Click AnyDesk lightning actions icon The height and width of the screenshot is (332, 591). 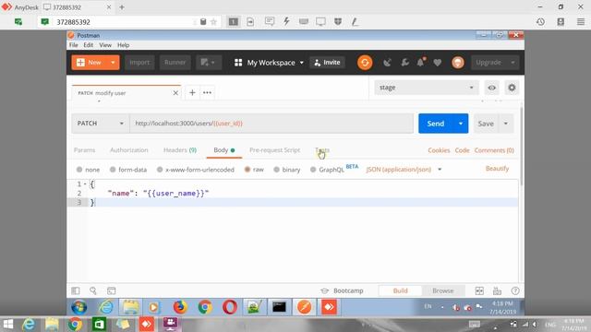click(x=286, y=21)
